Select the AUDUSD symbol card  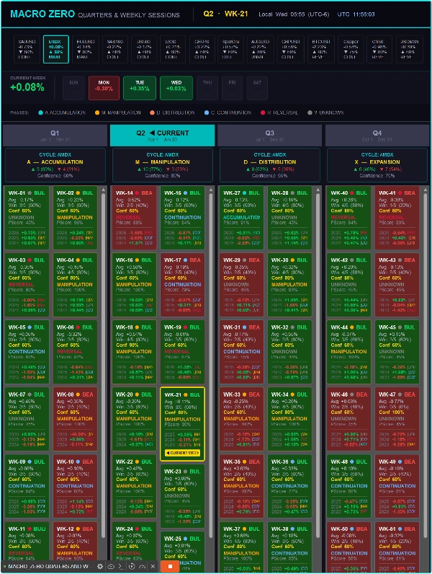260,50
